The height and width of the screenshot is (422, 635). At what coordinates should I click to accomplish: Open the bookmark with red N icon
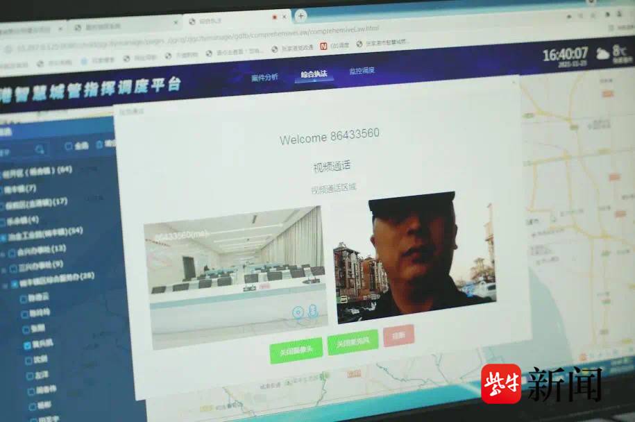[x=335, y=46]
